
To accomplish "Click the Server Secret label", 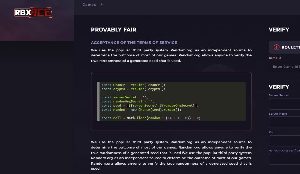I will (x=279, y=95).
